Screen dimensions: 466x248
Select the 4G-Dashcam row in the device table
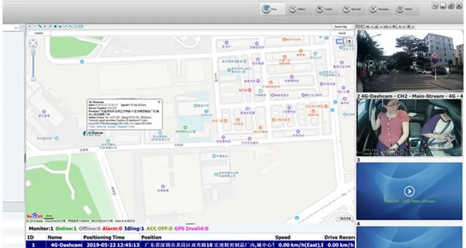186,244
